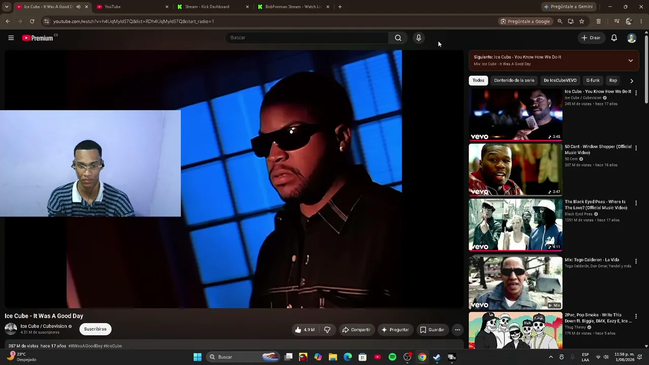The width and height of the screenshot is (649, 365).
Task: Open the 'Ice Cube / Cubevision' channel name
Action: click(44, 326)
